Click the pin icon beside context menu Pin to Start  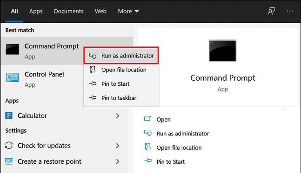93,83
